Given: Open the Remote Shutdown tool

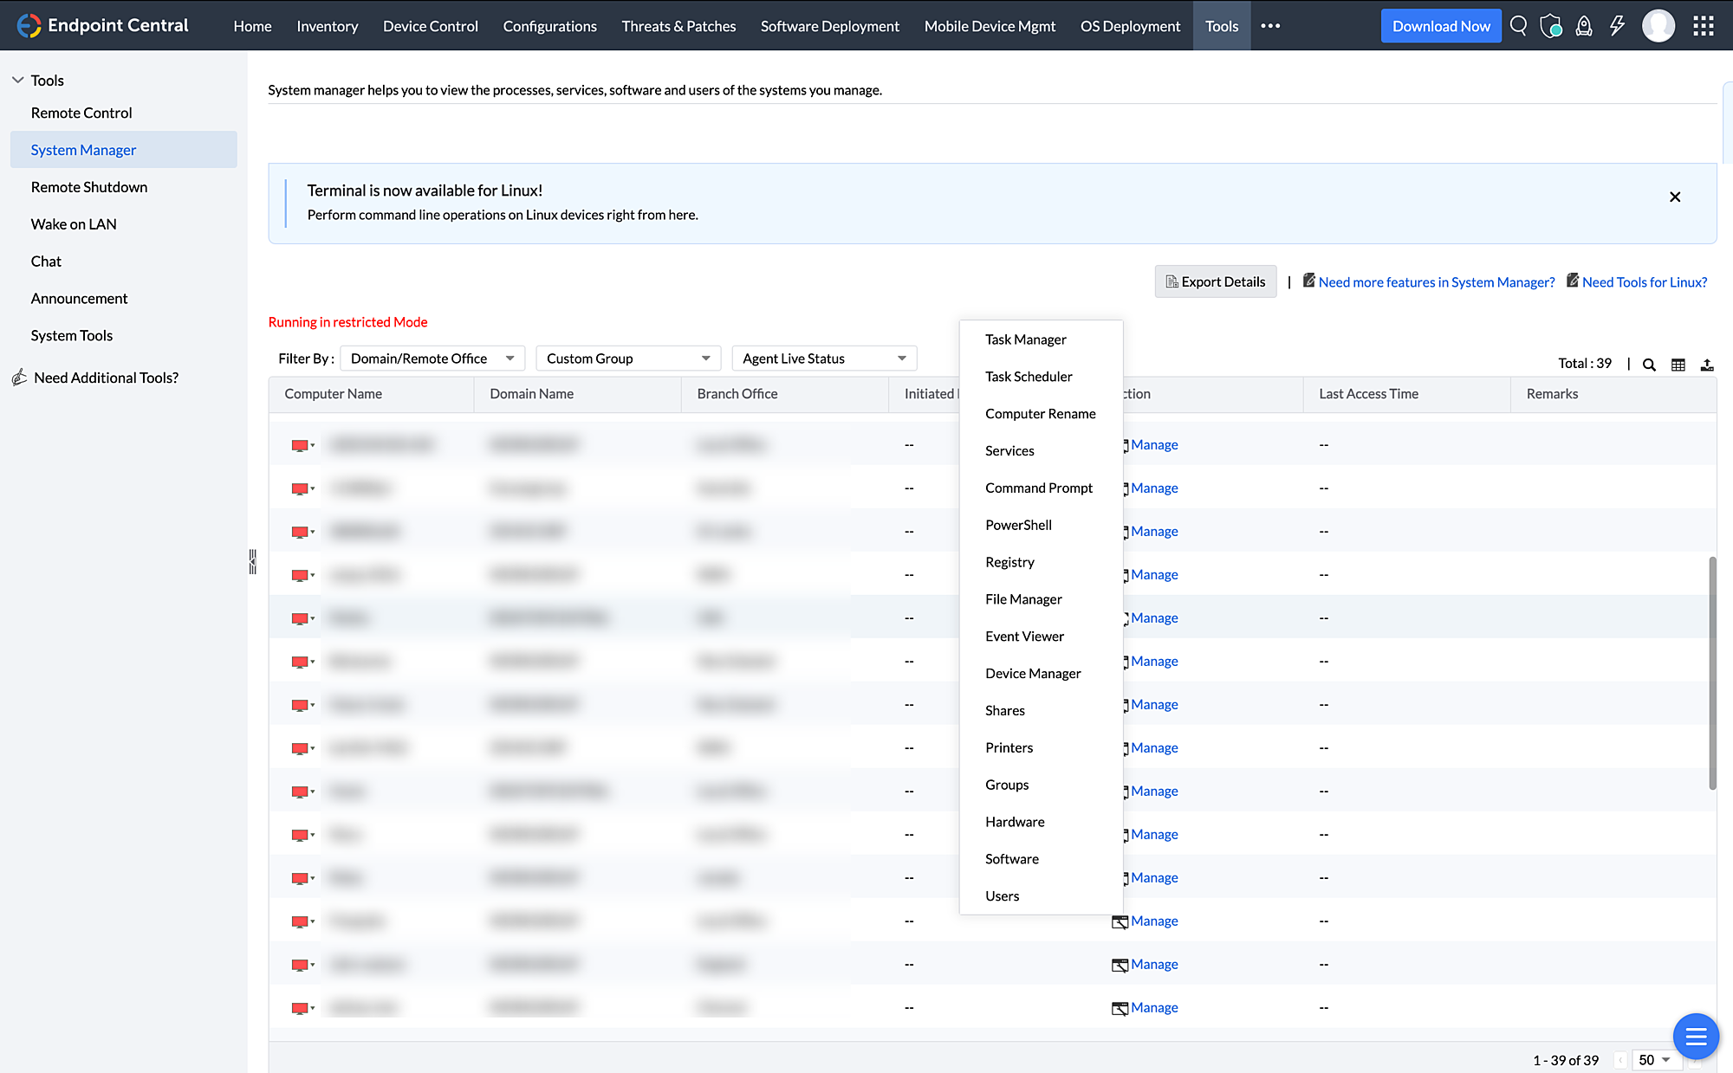Looking at the screenshot, I should click(88, 185).
